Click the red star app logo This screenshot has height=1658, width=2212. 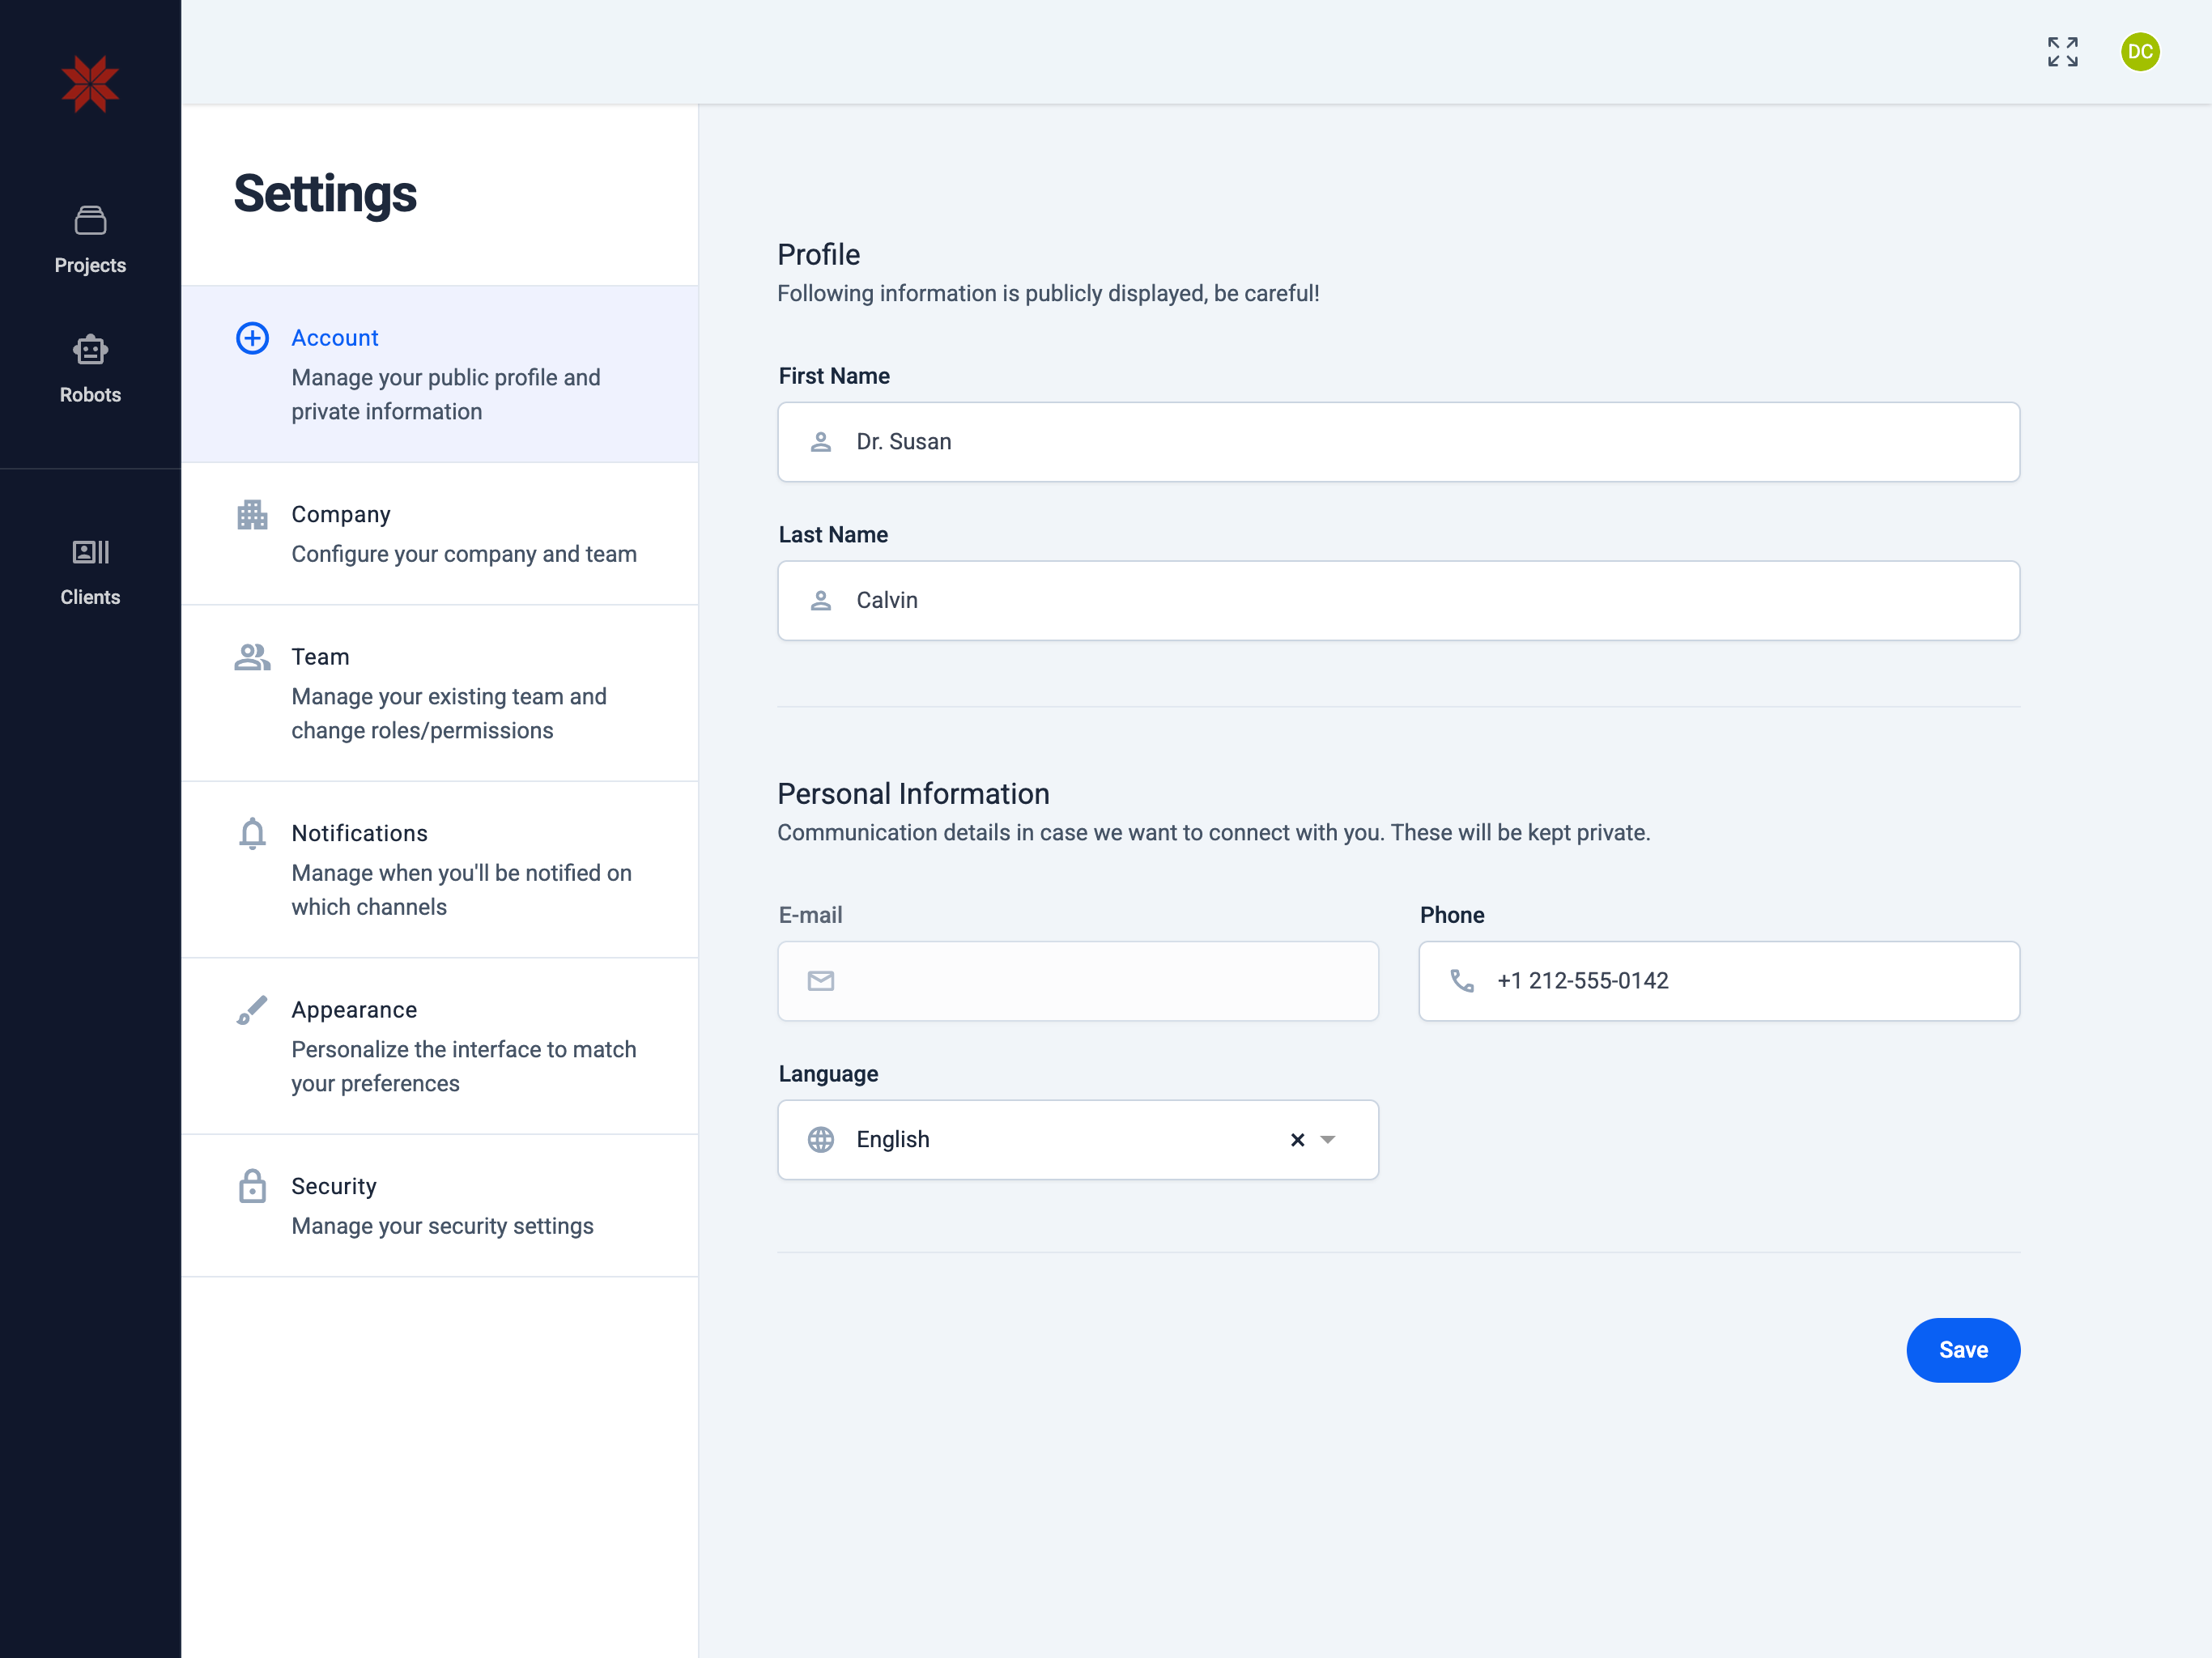pyautogui.click(x=90, y=84)
